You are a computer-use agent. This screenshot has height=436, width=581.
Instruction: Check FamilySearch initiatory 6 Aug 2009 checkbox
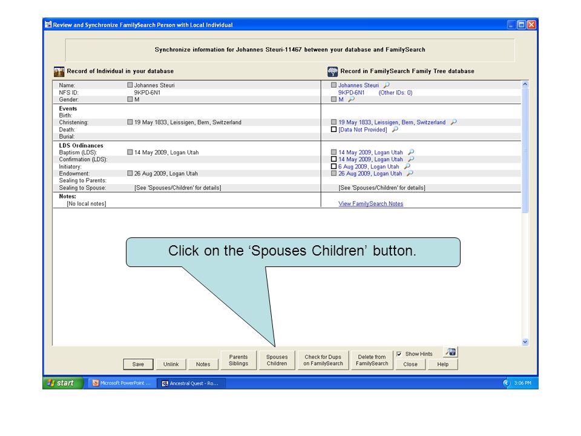point(333,166)
